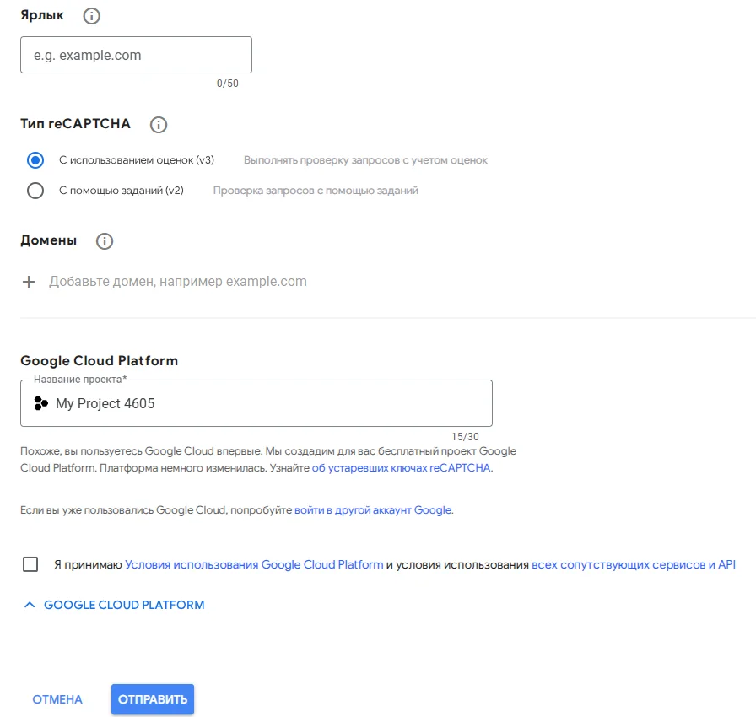Click the project name field My Project 4605
756x717 pixels.
[x=256, y=403]
